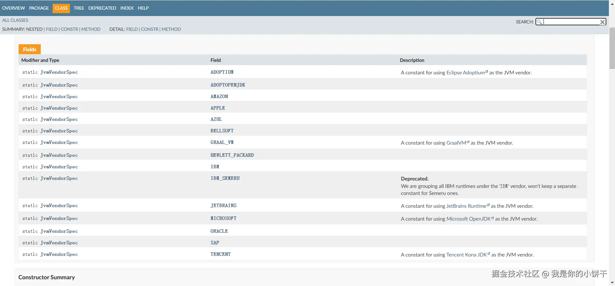Open the Package navigation item
The height and width of the screenshot is (286, 615).
pos(39,8)
